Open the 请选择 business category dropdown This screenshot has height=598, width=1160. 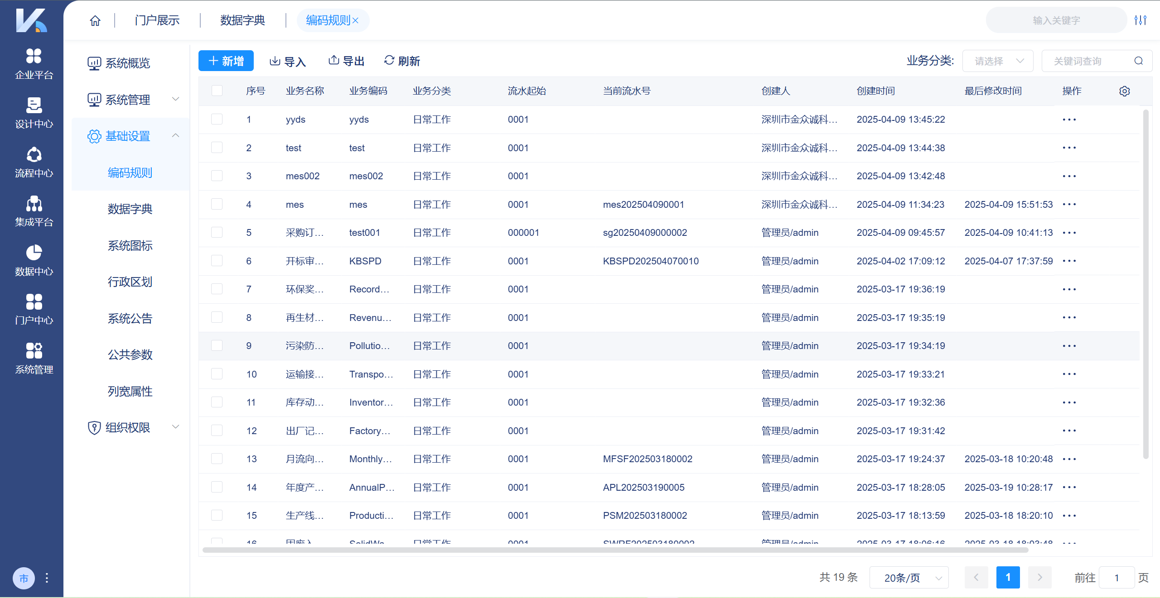pyautogui.click(x=998, y=61)
